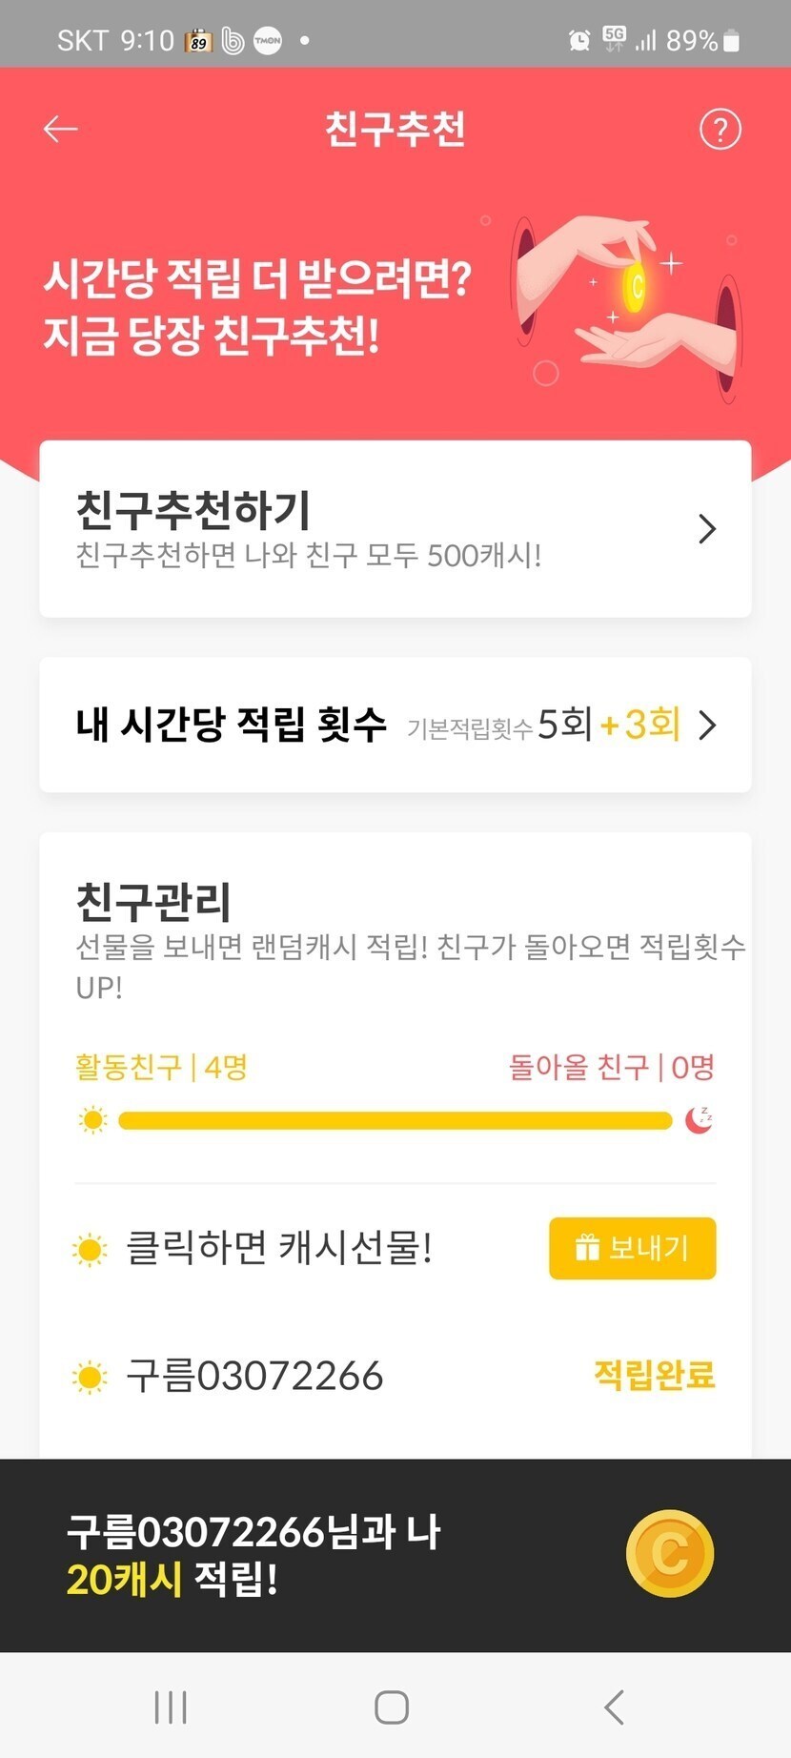The height and width of the screenshot is (1758, 791).
Task: Tap sun icon beside 클릭하면 캐시선물
Action: coord(91,1249)
